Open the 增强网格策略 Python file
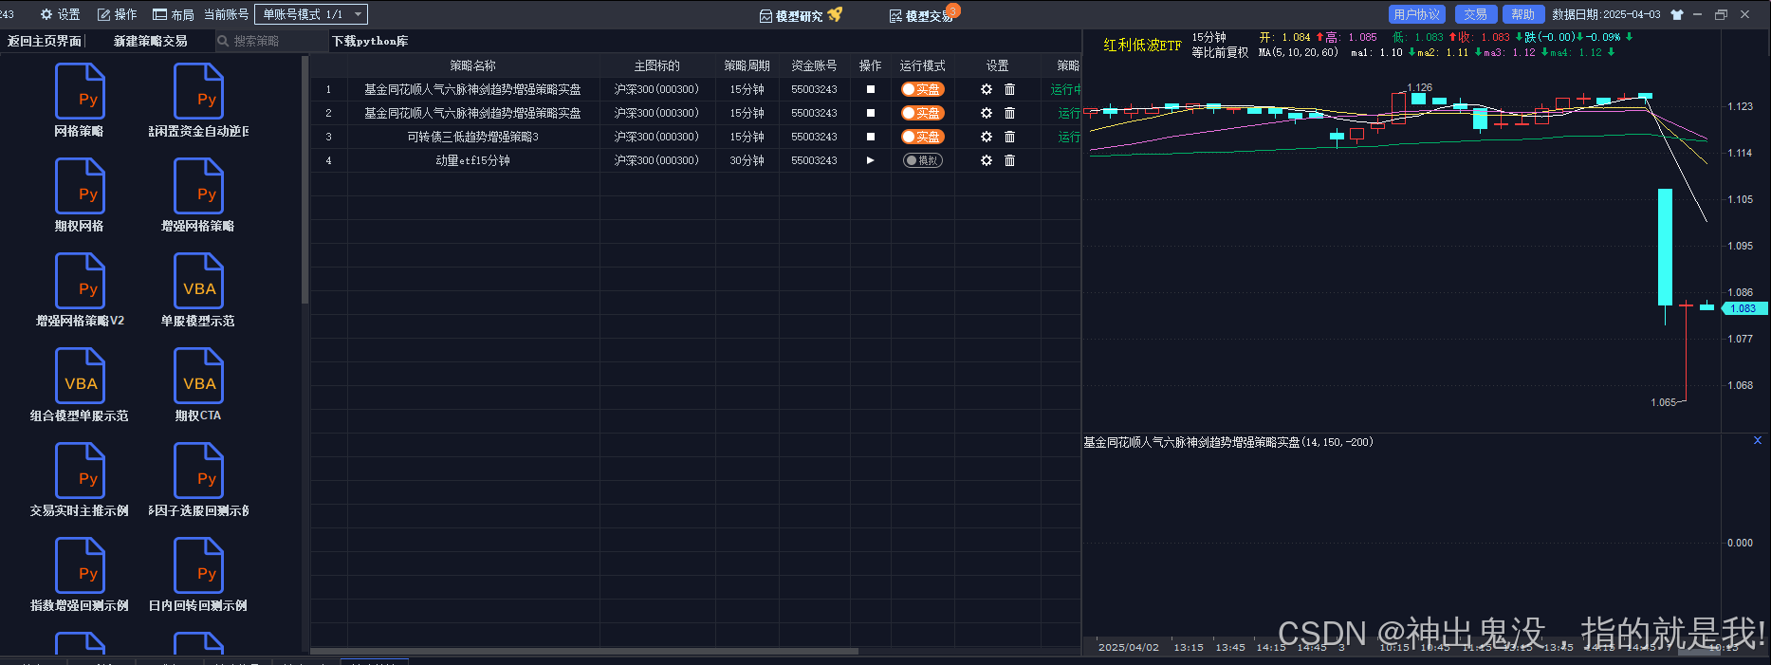Screen dimensions: 1771x665 coord(198,186)
